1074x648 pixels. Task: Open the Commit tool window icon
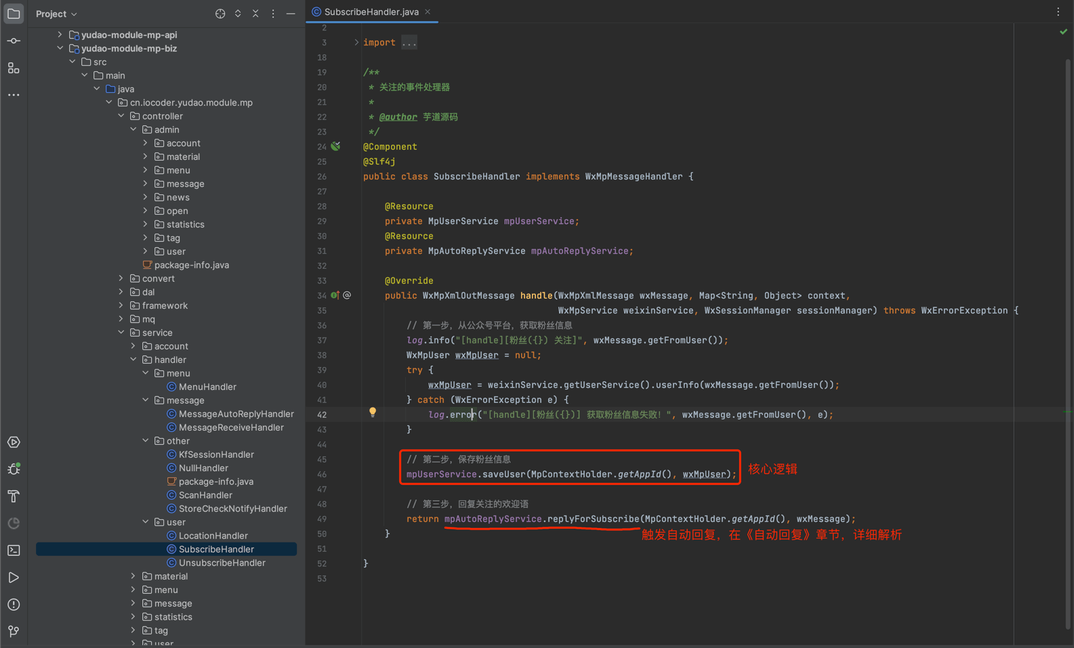point(14,41)
